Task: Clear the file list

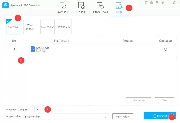Action: pos(165,100)
